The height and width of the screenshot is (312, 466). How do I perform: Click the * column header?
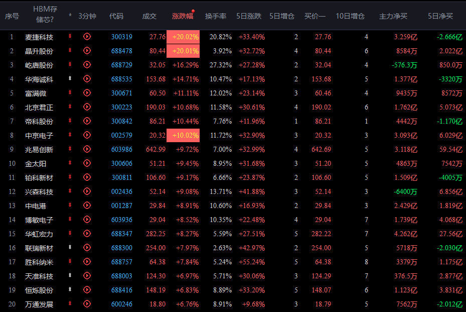(x=70, y=16)
